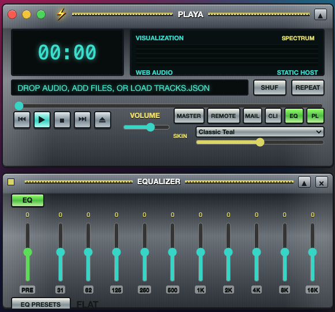Collapse the PLAYA window with the triangle button

[320, 14]
